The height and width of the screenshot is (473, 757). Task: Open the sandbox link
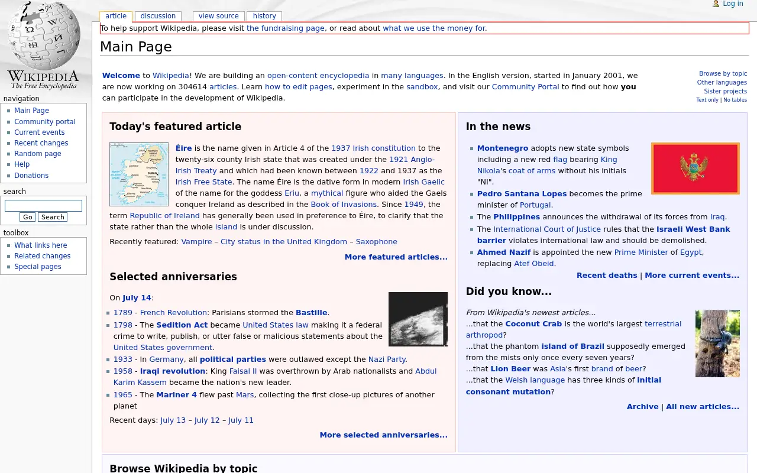point(422,86)
